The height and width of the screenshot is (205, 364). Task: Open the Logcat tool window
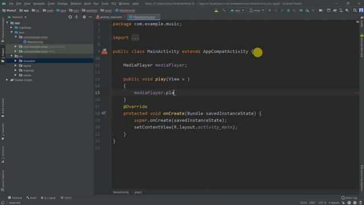48,198
